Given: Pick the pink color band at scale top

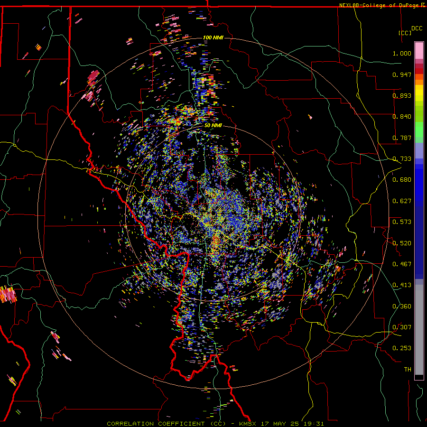Looking at the screenshot, I should pyautogui.click(x=419, y=51).
